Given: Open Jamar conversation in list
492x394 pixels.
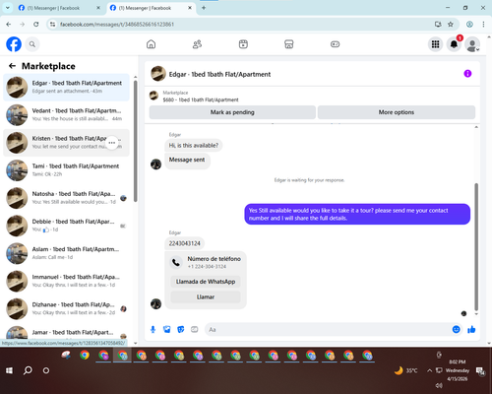Looking at the screenshot, I should pyautogui.click(x=66, y=332).
